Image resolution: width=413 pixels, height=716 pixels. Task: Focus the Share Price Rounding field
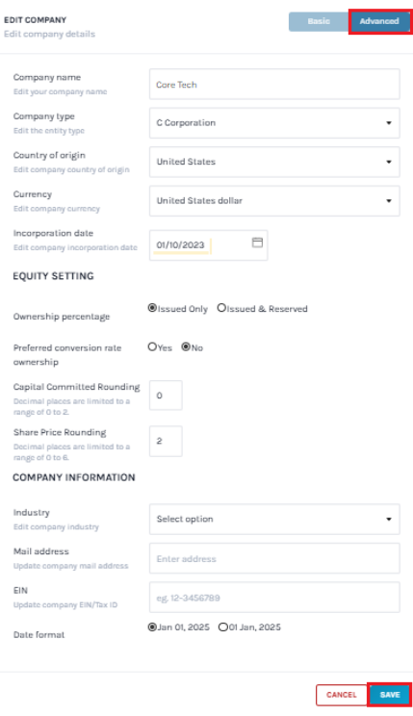(x=166, y=441)
